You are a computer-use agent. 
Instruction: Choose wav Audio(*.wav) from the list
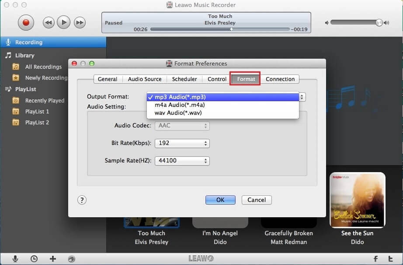coord(178,113)
